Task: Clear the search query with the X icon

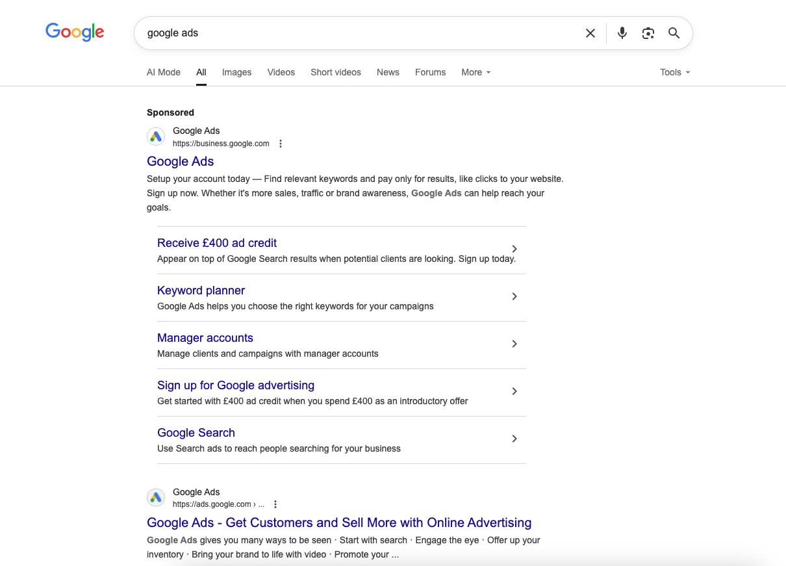Action: pyautogui.click(x=590, y=32)
